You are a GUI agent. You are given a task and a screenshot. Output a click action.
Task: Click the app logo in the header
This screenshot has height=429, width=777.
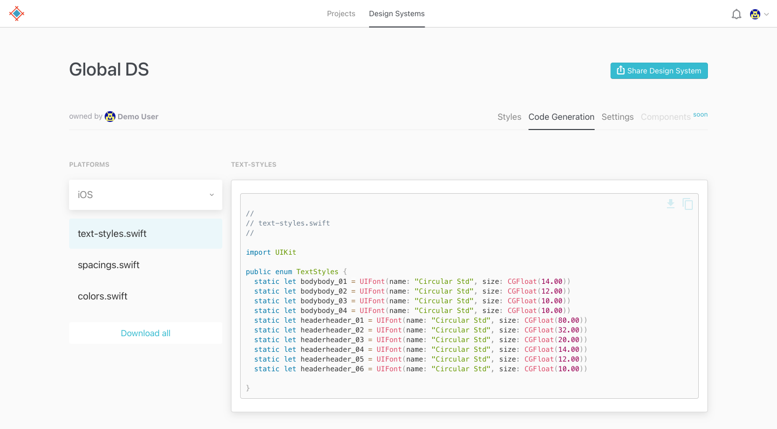pyautogui.click(x=17, y=13)
